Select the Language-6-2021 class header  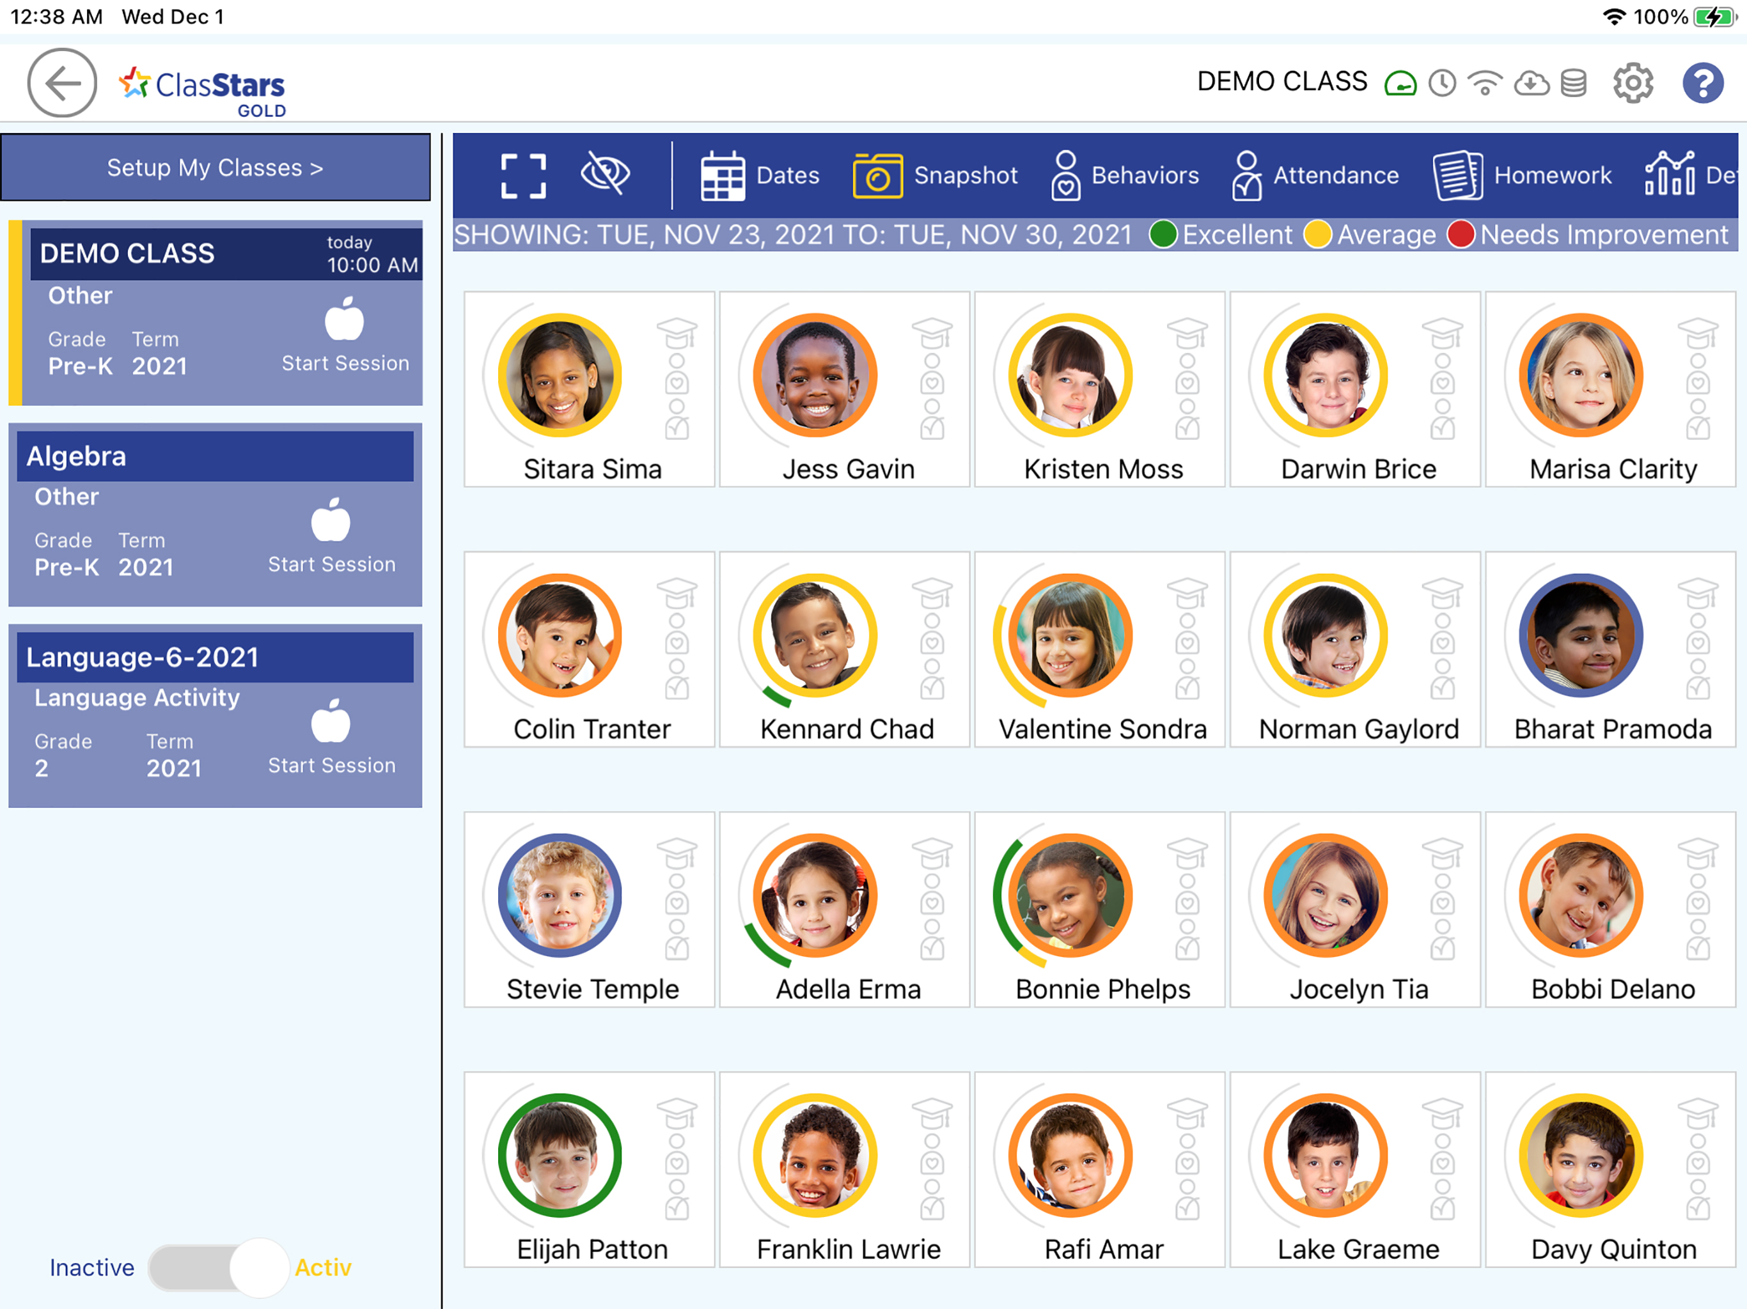point(215,657)
